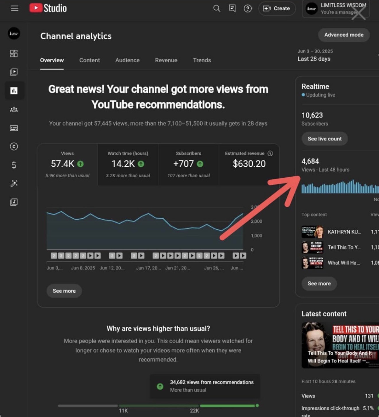The height and width of the screenshot is (417, 379).
Task: Select the Estimated revenue metric card
Action: coord(249,165)
